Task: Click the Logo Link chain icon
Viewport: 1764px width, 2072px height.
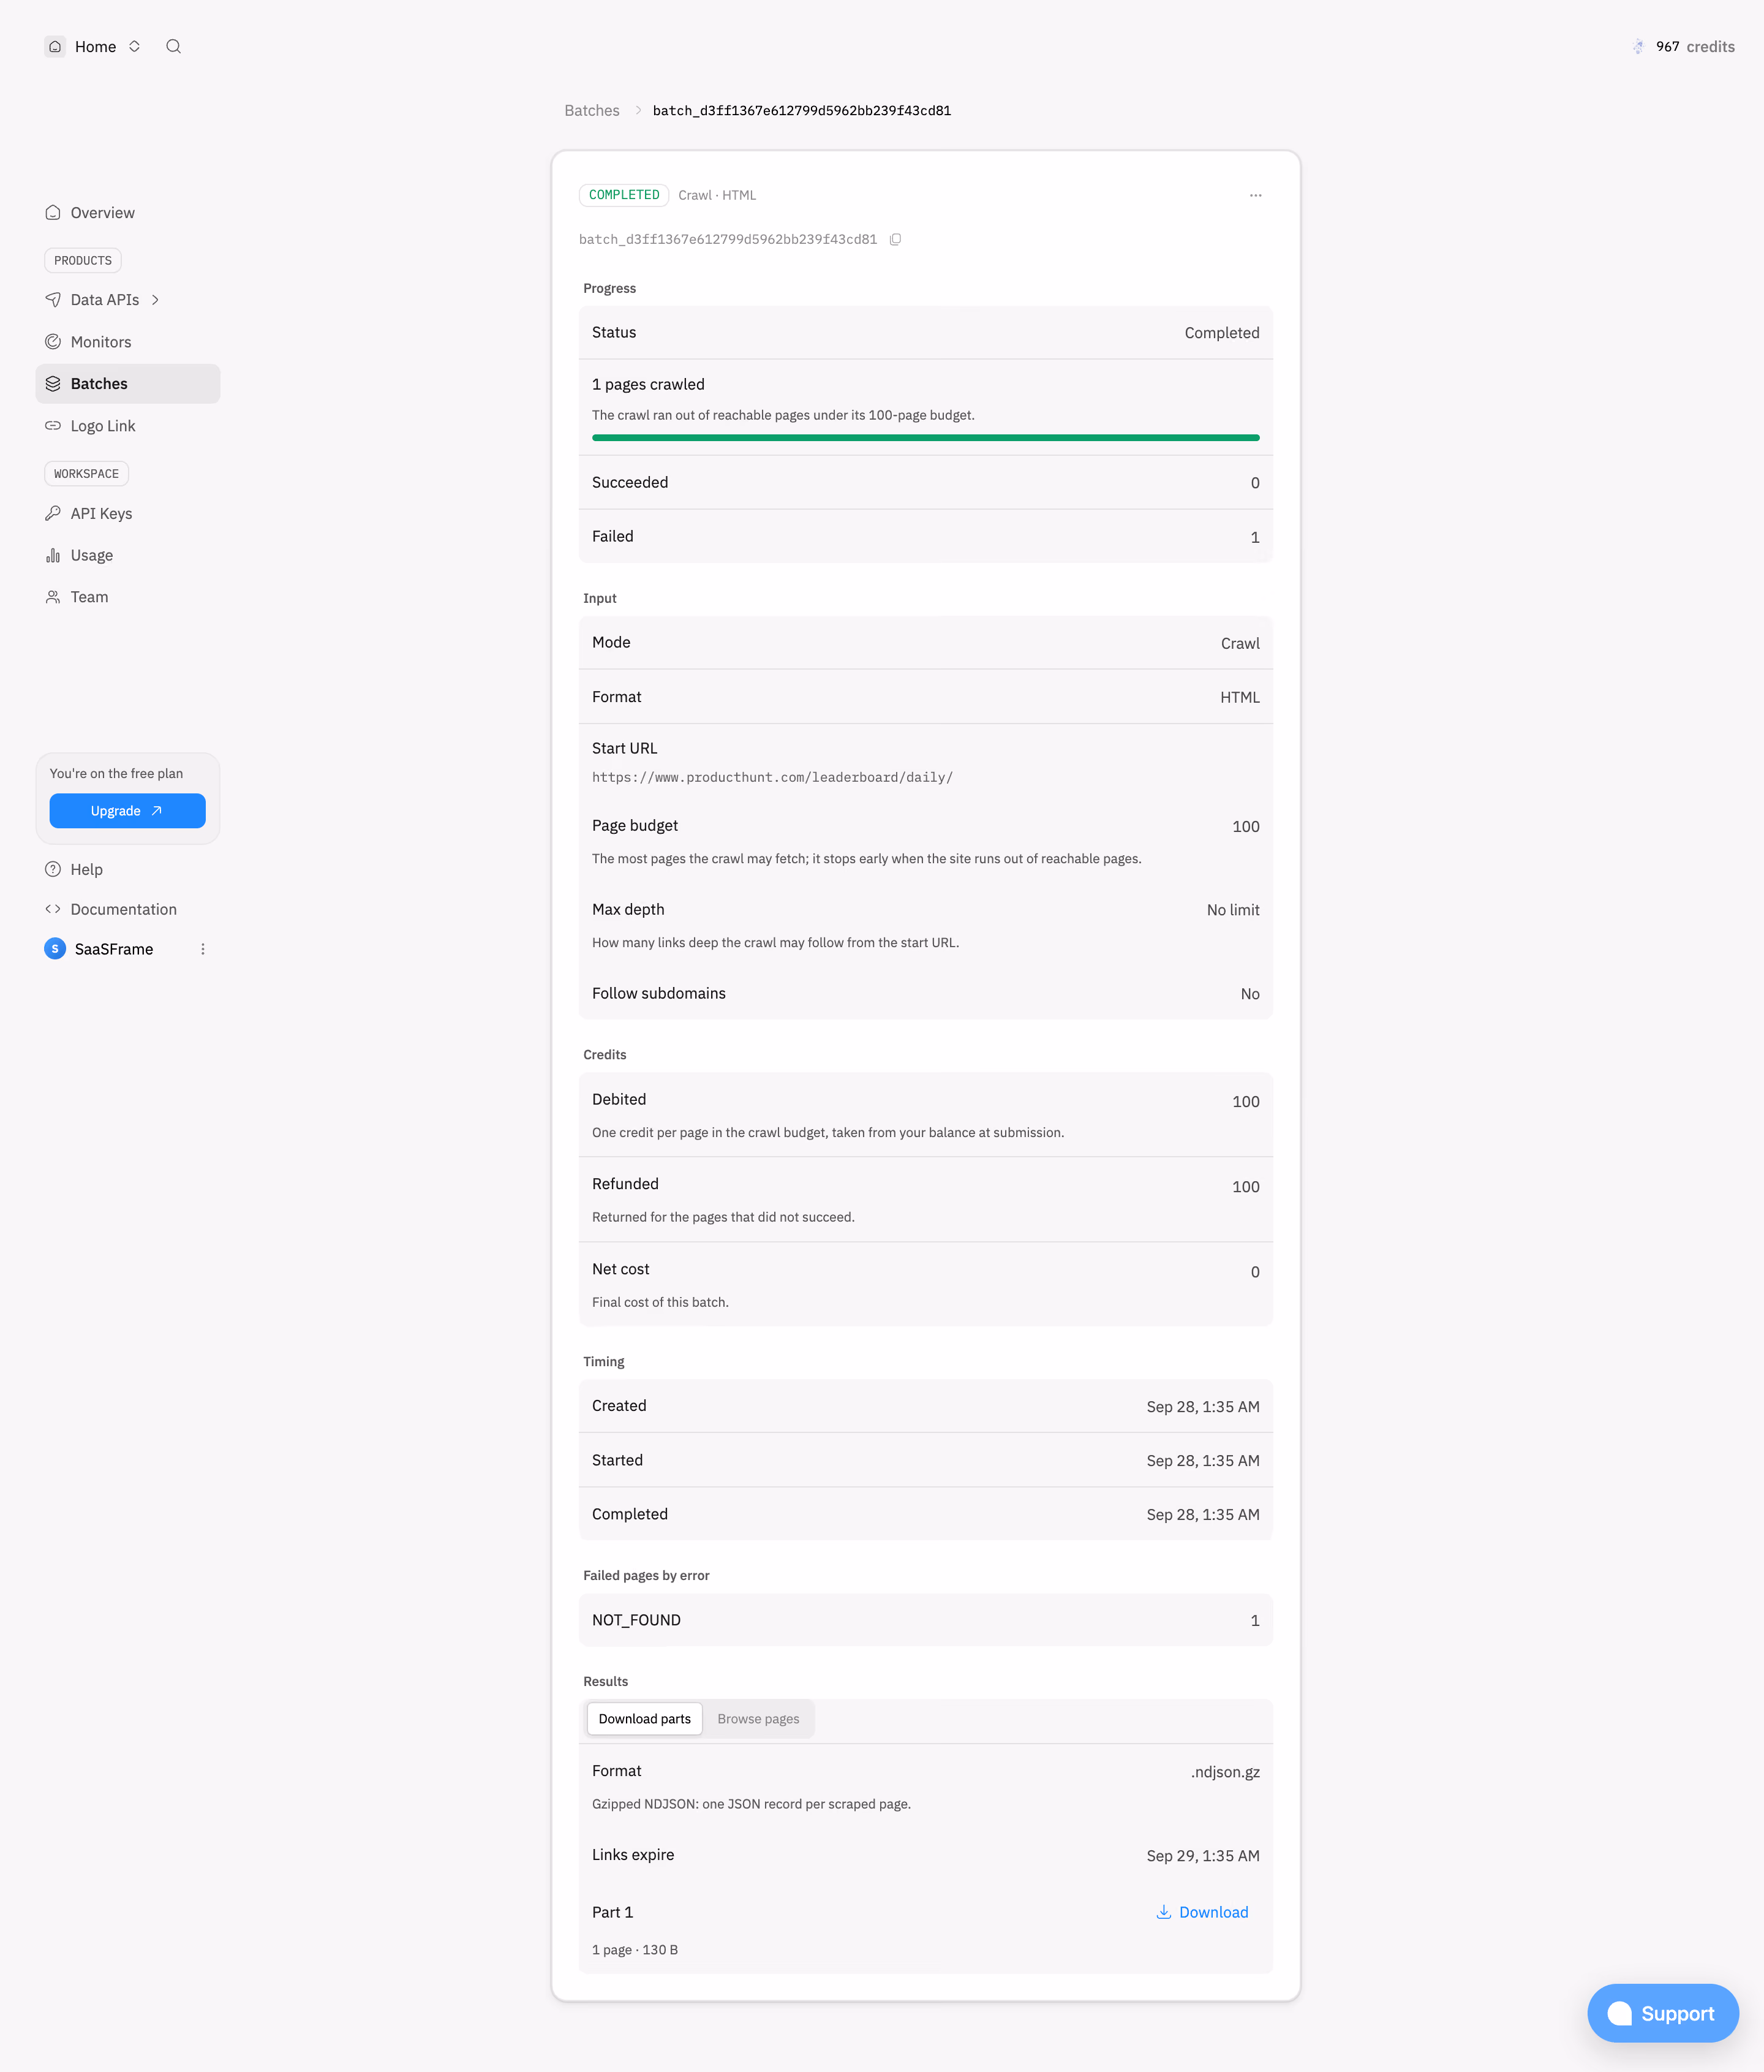Action: click(x=53, y=426)
